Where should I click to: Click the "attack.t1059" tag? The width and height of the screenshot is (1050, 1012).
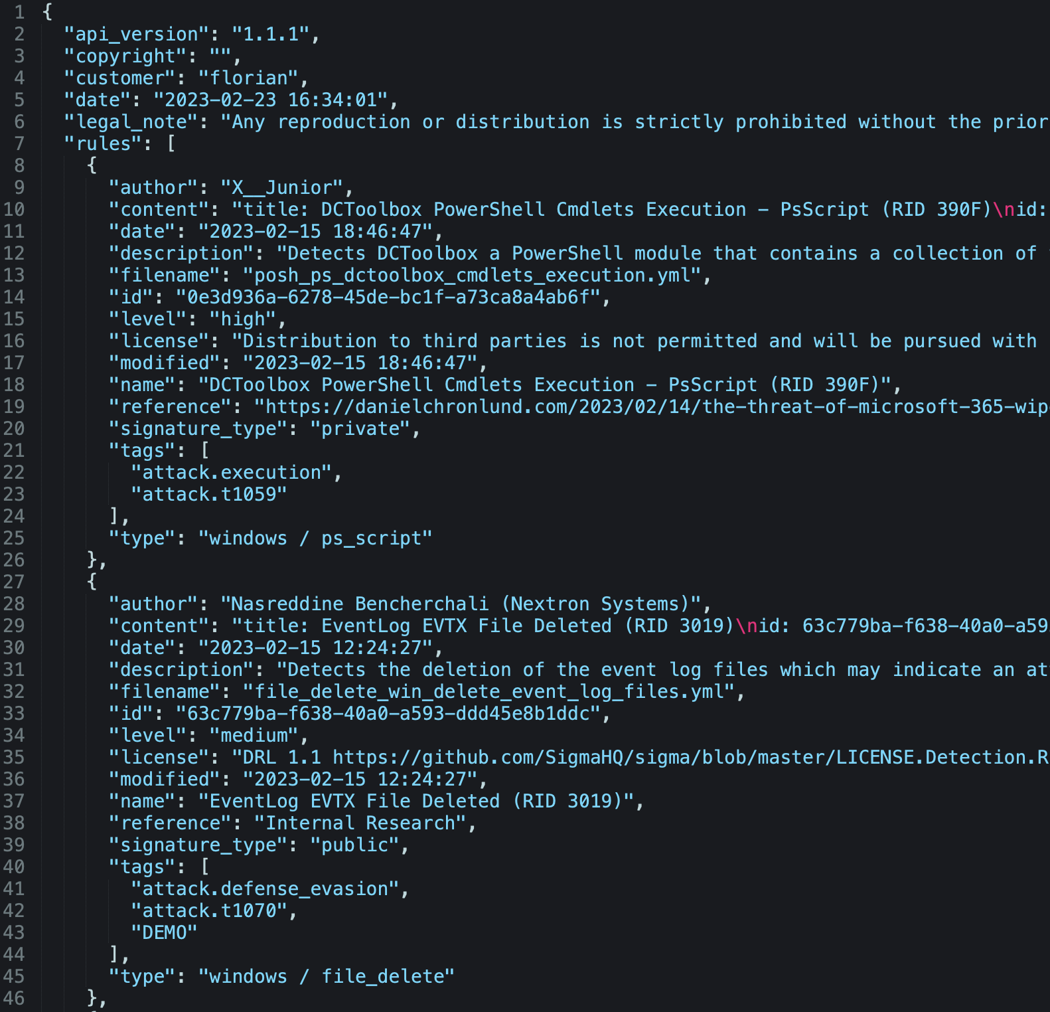pyautogui.click(x=209, y=494)
